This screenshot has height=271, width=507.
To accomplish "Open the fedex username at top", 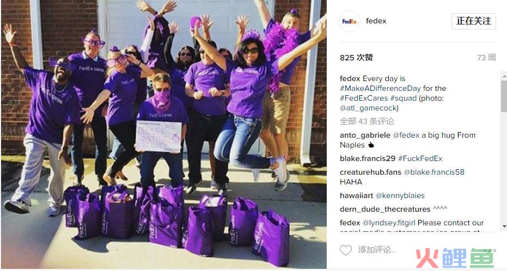I will (376, 21).
